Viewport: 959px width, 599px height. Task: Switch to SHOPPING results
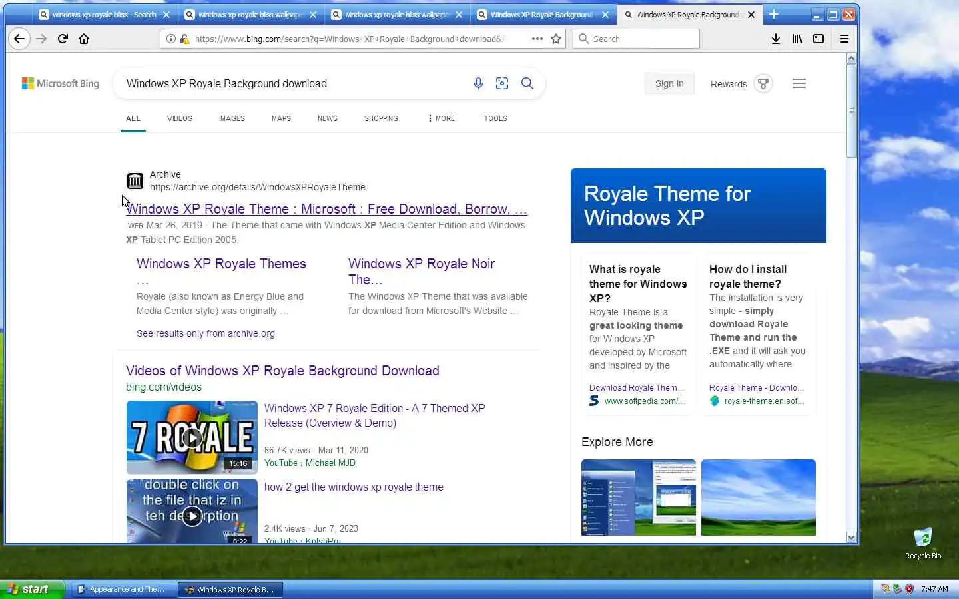click(x=381, y=118)
